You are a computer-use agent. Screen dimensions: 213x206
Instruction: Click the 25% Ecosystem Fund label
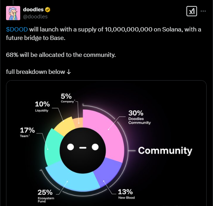coord(46,196)
